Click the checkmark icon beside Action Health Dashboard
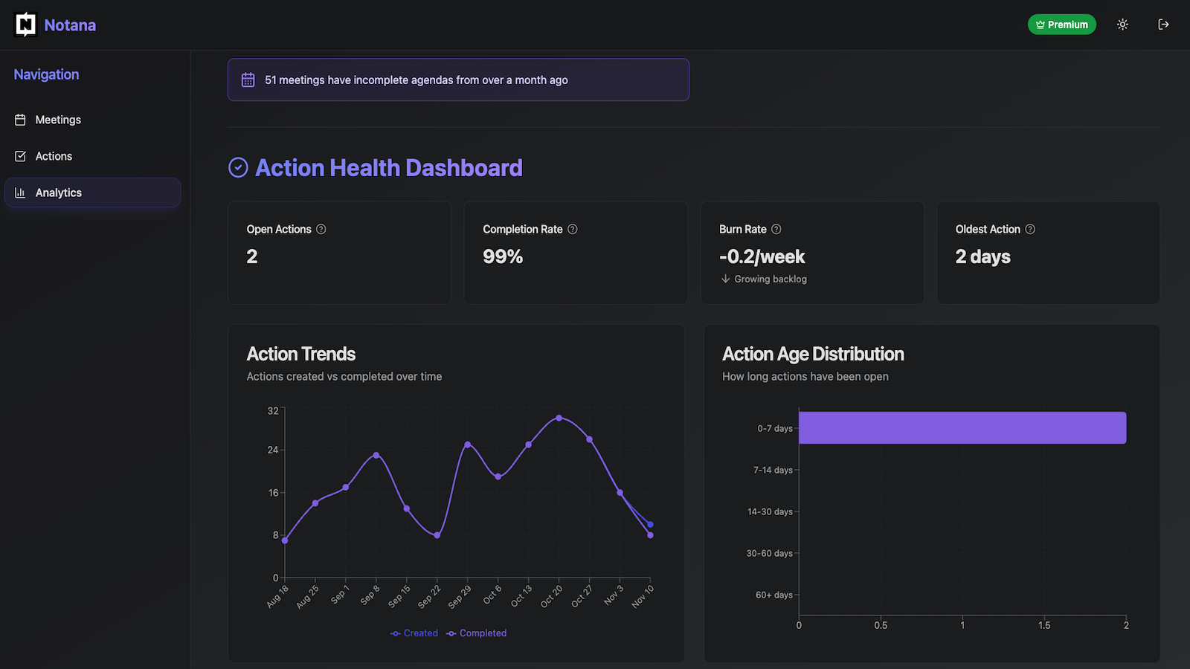The image size is (1190, 669). [238, 168]
